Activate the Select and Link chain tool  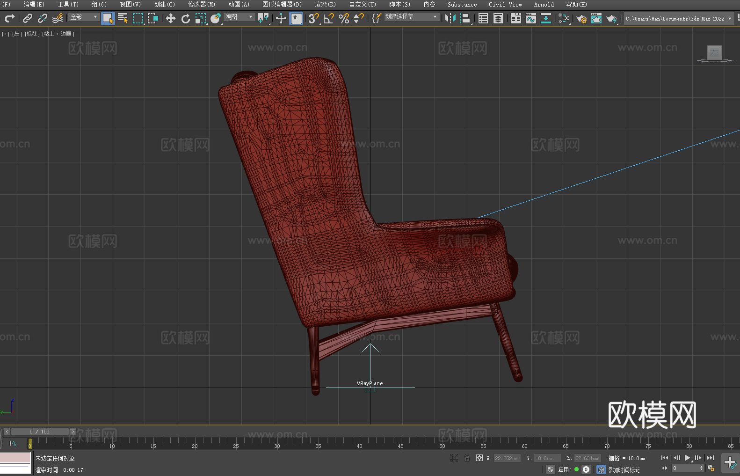coord(28,18)
